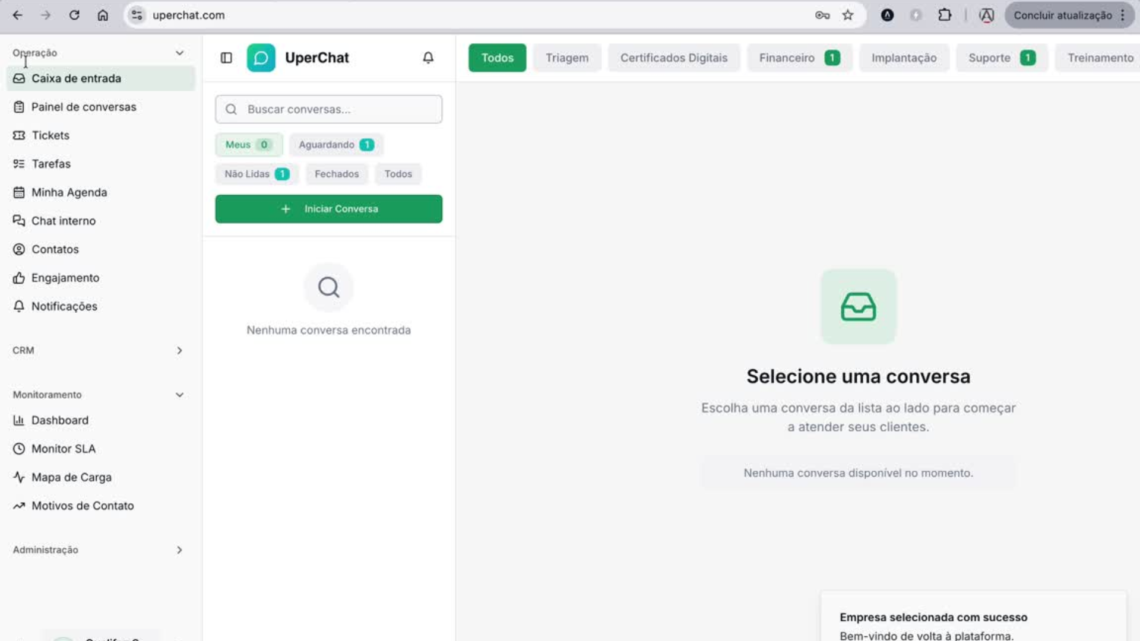Open Mapa de Carga
1140x641 pixels.
[x=71, y=477]
